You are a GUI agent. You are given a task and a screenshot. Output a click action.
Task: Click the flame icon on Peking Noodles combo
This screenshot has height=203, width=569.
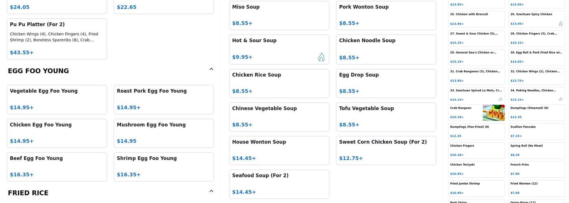pos(561,99)
